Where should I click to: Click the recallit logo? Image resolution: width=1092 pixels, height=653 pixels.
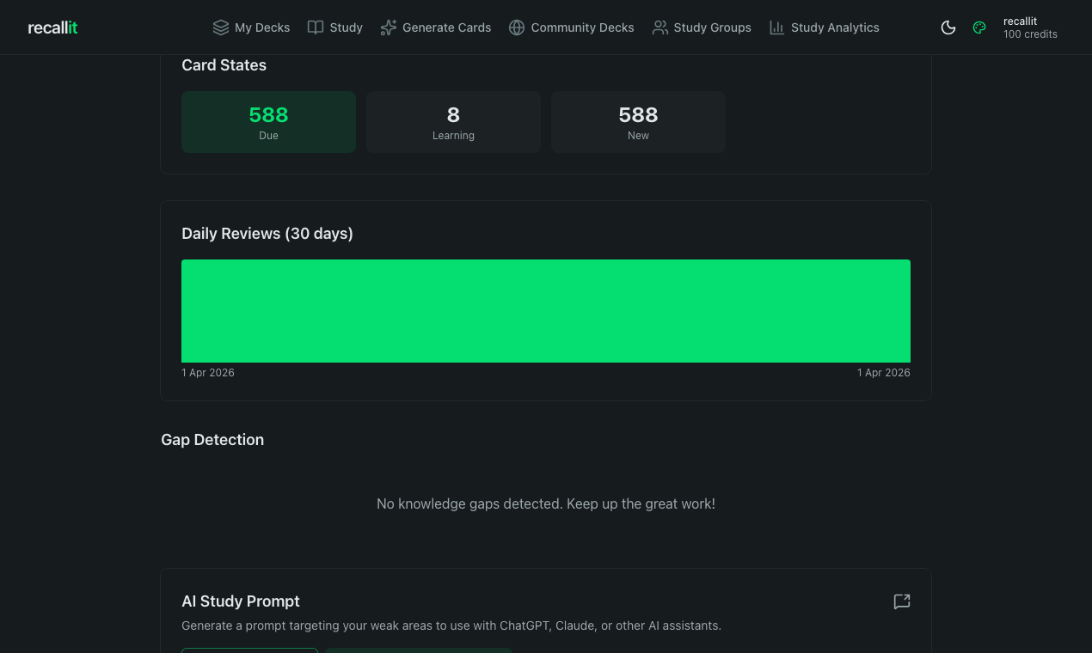[x=52, y=27]
